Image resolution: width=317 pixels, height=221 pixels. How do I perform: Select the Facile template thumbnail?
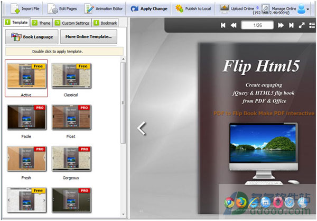pyautogui.click(x=26, y=117)
